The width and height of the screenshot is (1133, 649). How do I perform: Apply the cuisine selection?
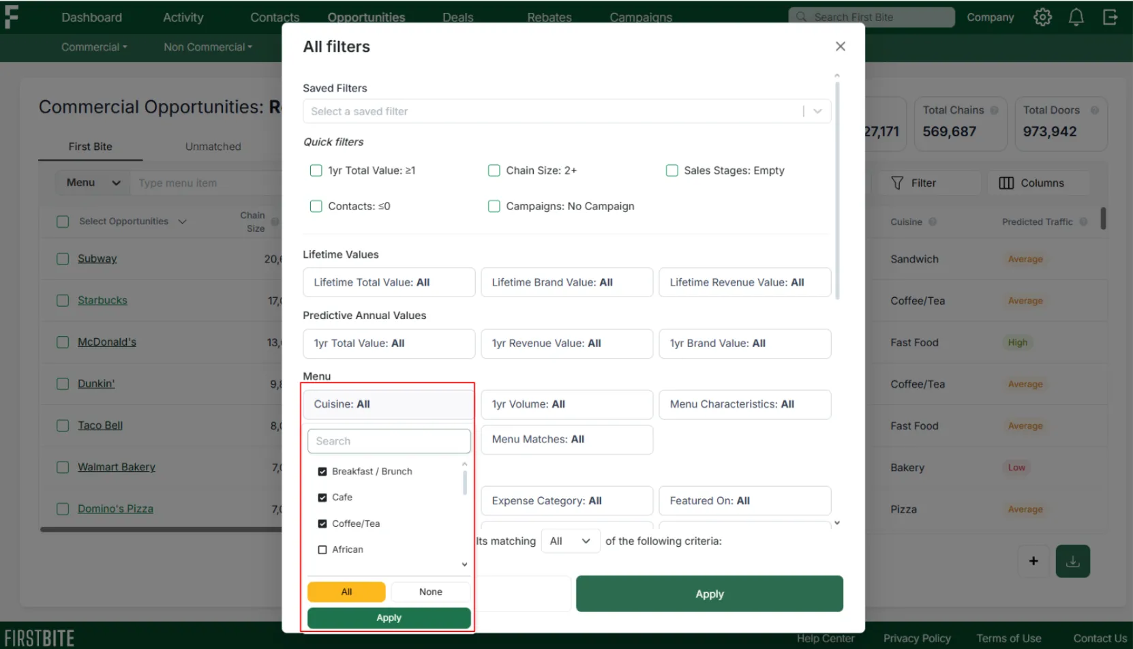(389, 618)
